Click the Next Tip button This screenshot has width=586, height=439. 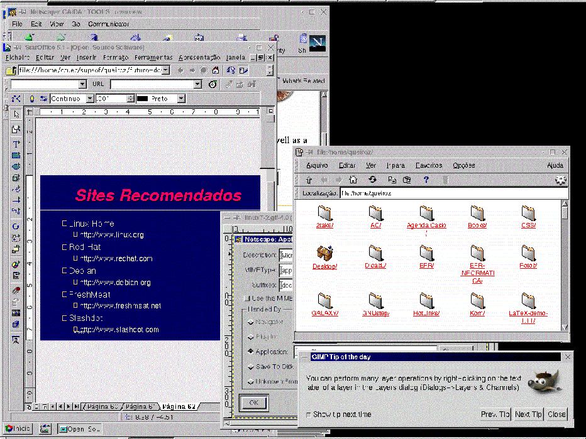pos(528,415)
